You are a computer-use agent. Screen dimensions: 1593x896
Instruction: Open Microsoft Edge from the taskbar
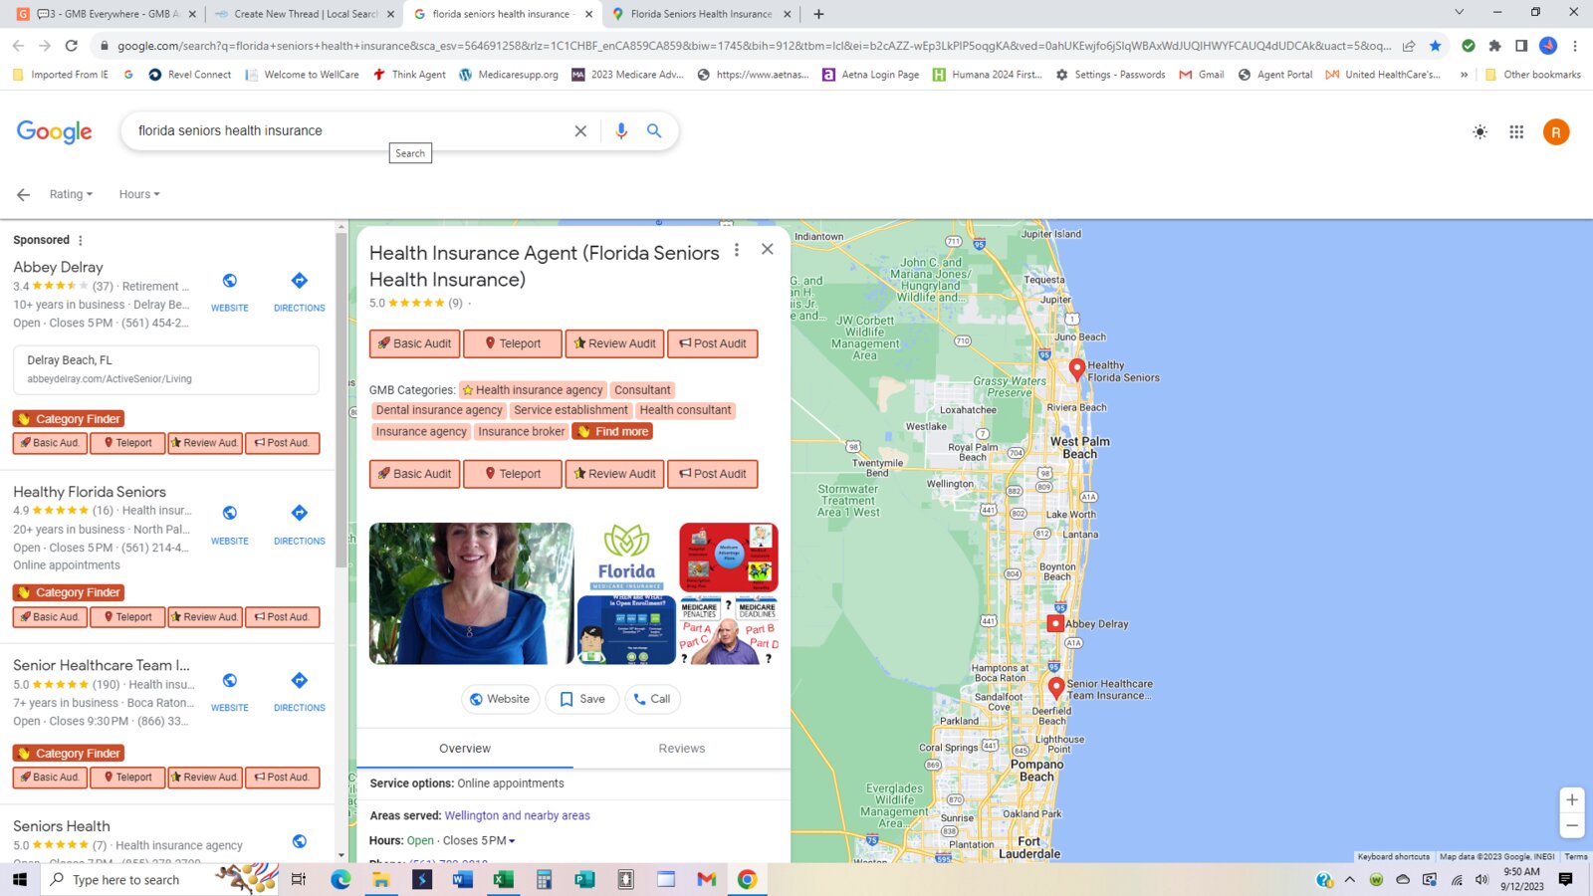pos(341,879)
